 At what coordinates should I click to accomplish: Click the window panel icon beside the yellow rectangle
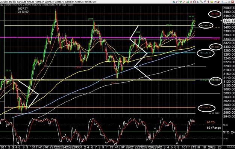coord(215,2)
